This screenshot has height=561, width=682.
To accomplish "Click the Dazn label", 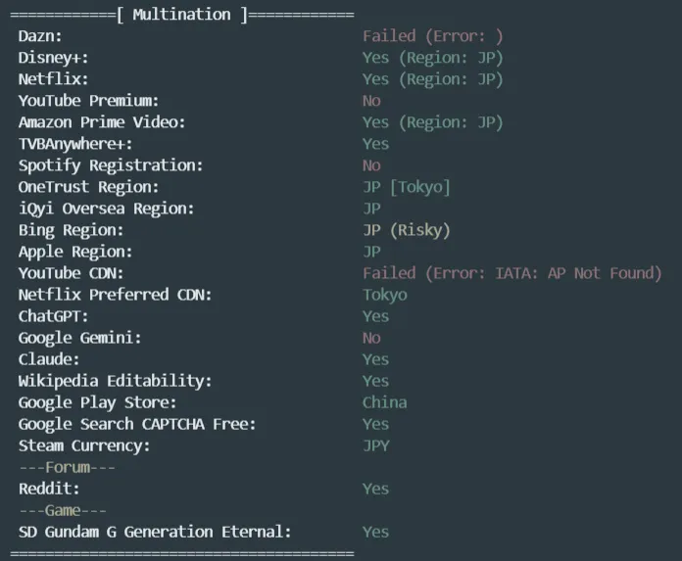I will tap(40, 36).
